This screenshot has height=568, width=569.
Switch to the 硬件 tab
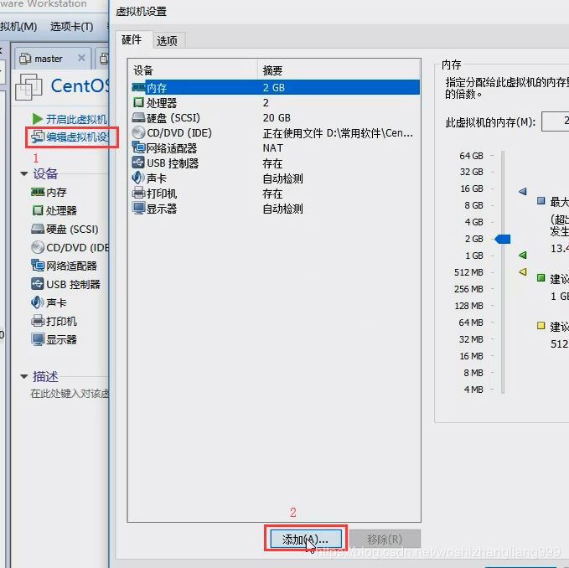click(x=132, y=40)
